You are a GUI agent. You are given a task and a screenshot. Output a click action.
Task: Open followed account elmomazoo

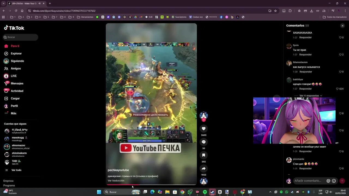[18, 147]
